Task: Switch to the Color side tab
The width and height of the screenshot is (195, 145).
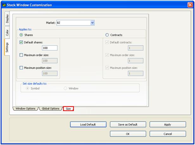Action: pyautogui.click(x=8, y=32)
